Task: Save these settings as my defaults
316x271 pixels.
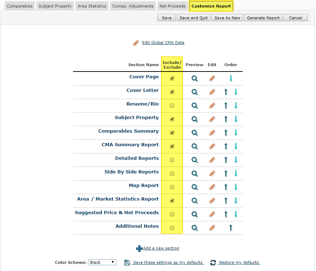Action: click(168, 262)
